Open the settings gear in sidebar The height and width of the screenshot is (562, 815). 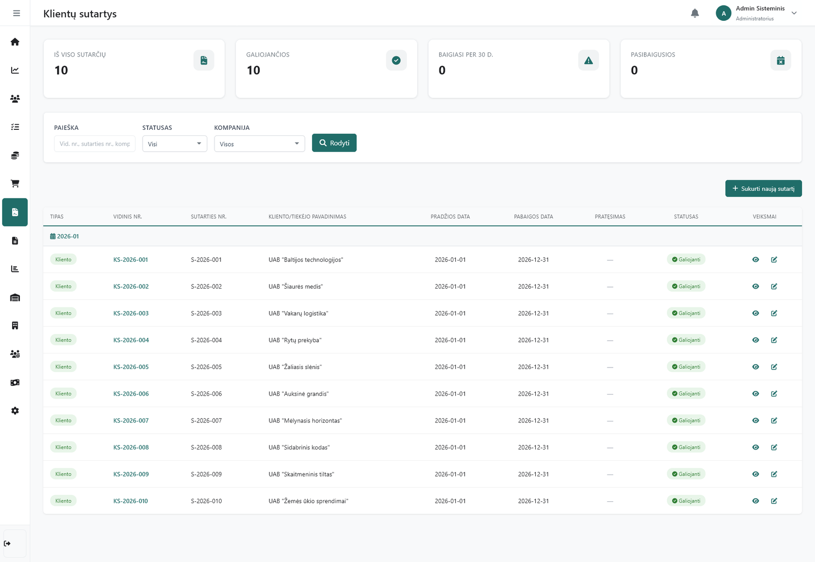15,411
